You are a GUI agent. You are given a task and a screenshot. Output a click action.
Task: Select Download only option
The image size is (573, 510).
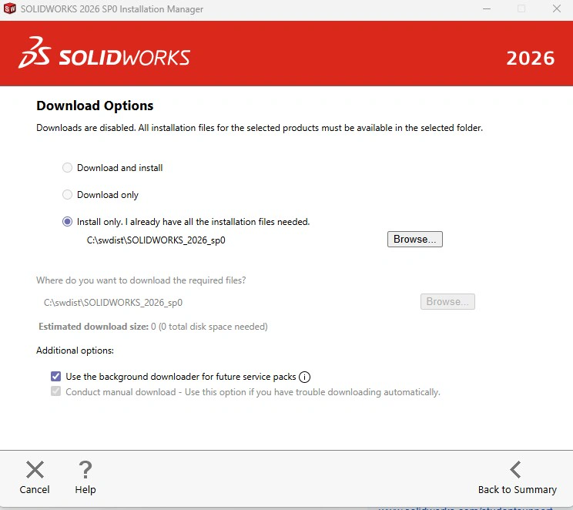click(x=67, y=194)
